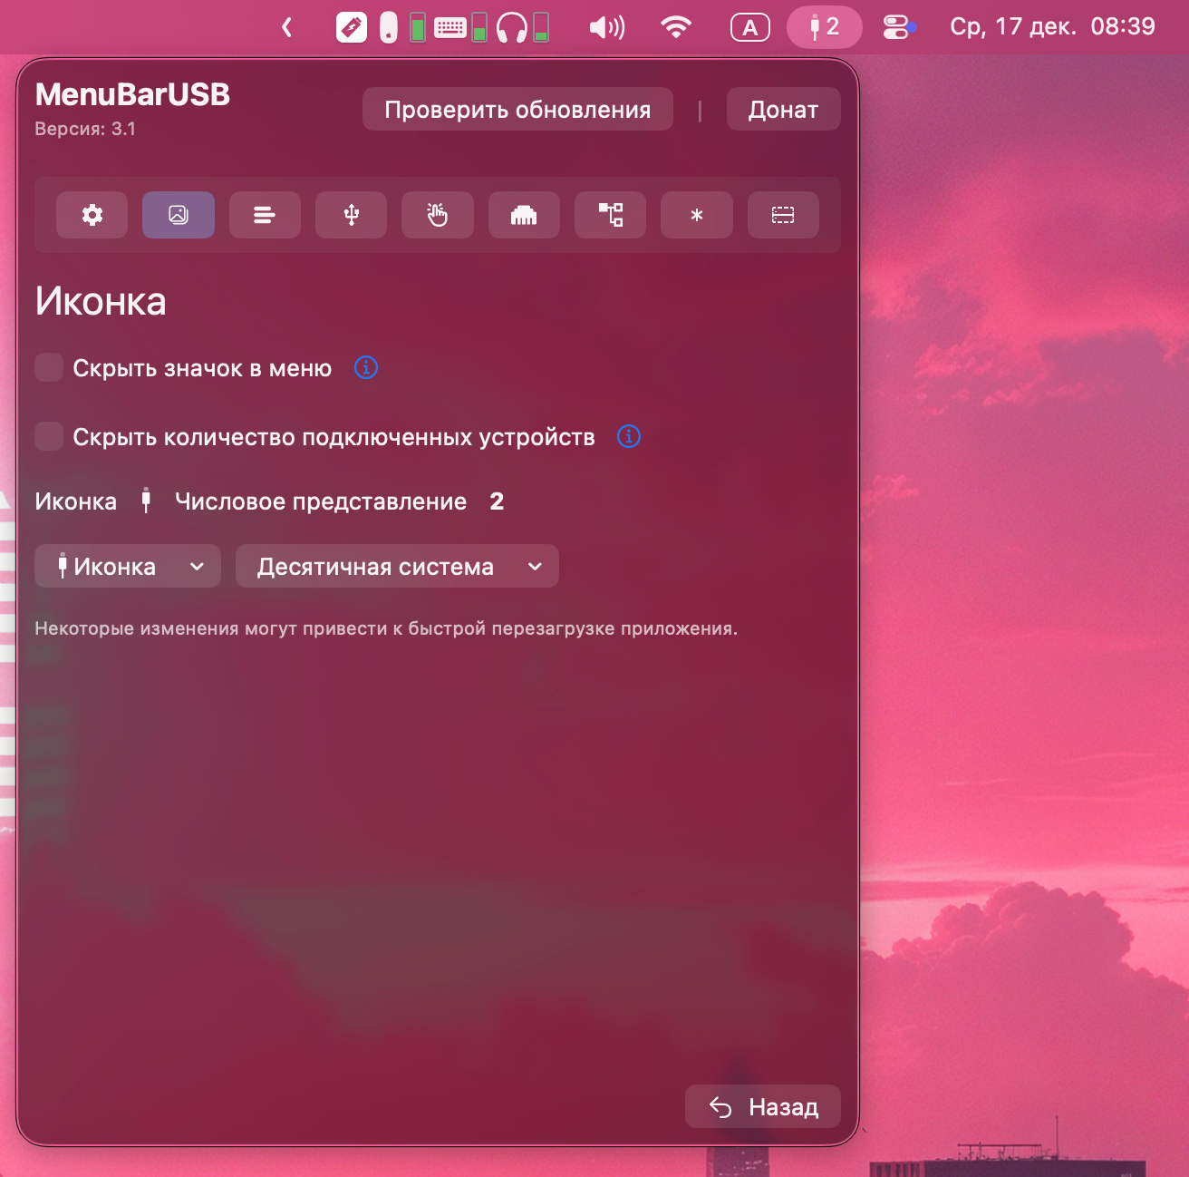Open the 'Десятичная система' dropdown

pos(397,567)
